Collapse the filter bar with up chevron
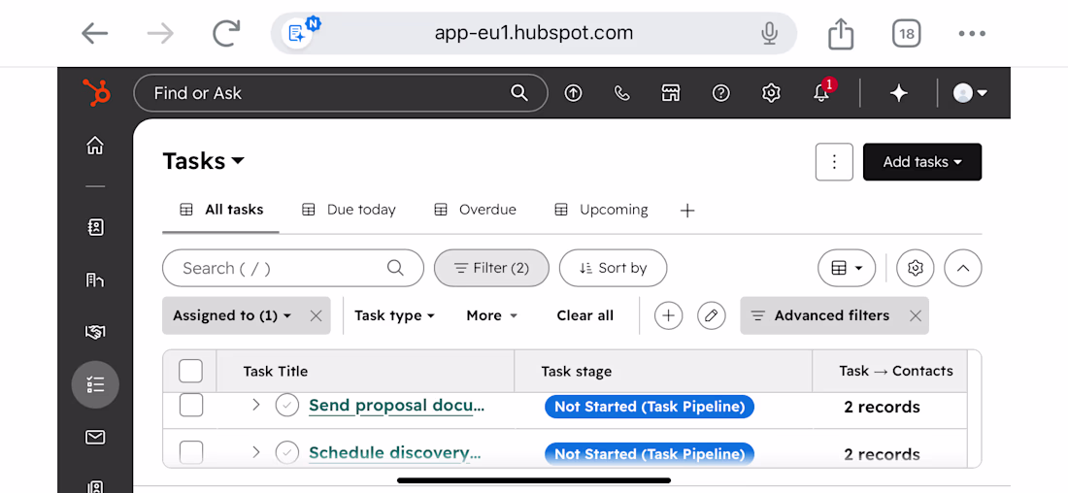 click(962, 268)
